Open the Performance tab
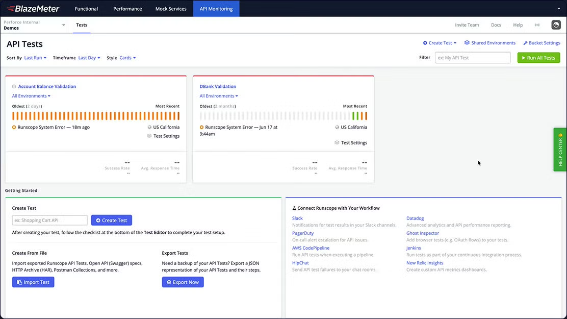567x319 pixels. [127, 9]
